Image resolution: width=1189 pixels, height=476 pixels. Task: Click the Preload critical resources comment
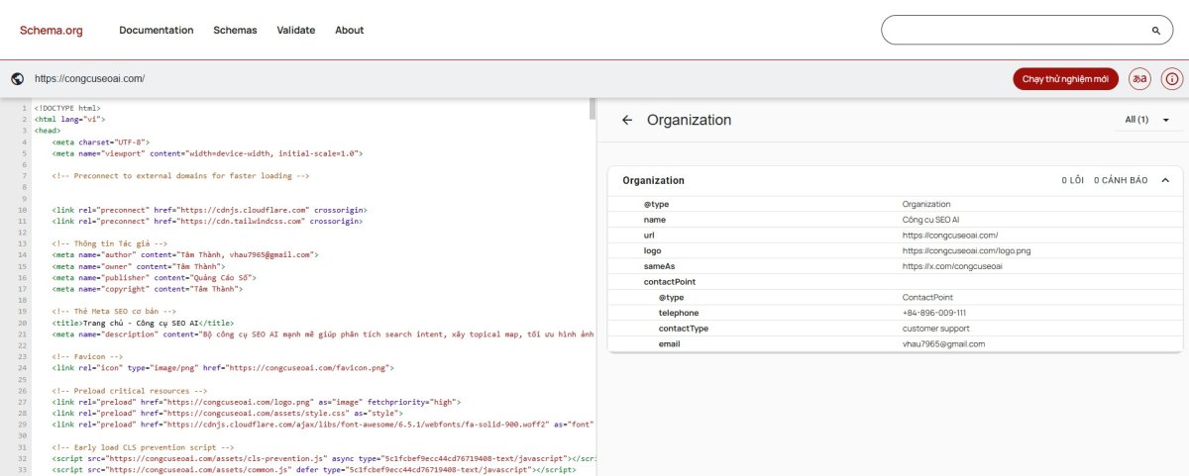130,391
